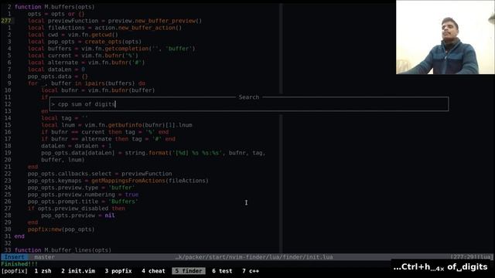Click 'local bufnr = vim.fn.bufnr(buffer)' line

(x=98, y=90)
